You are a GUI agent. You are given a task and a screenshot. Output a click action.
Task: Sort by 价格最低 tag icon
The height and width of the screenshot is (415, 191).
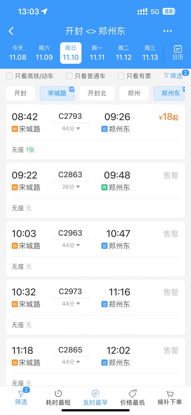(132, 394)
